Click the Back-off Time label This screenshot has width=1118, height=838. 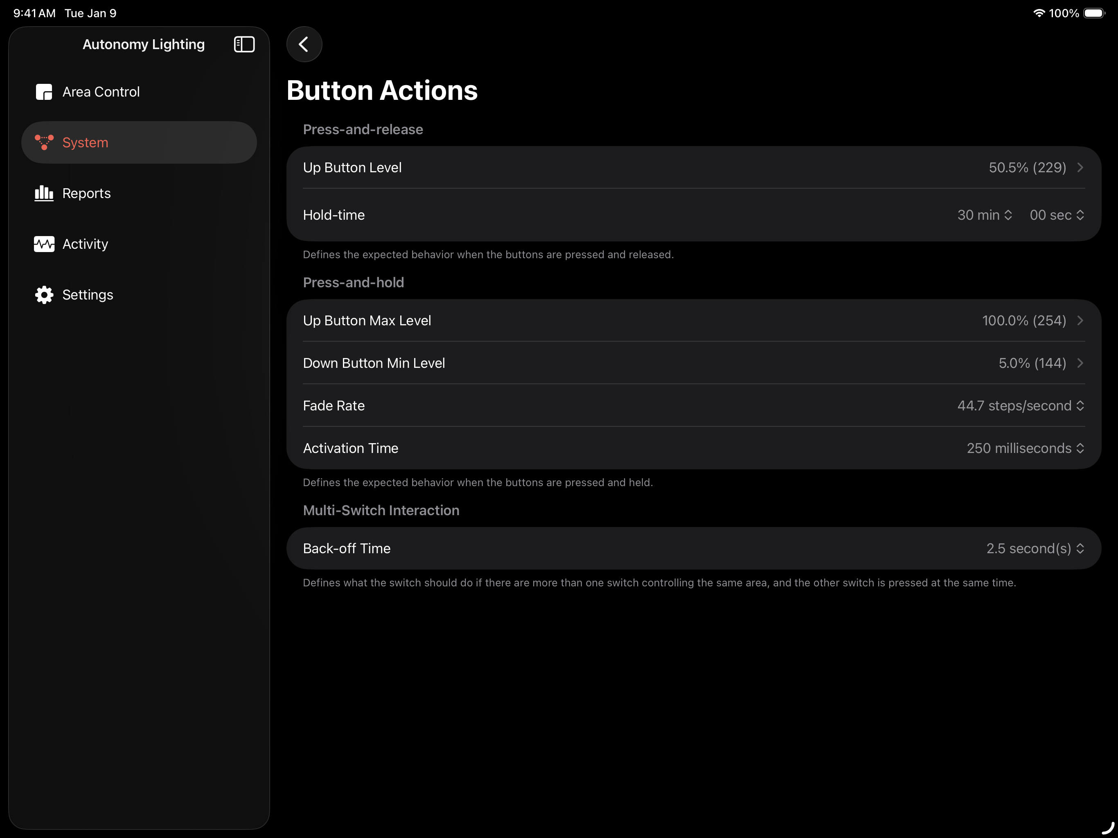(347, 548)
